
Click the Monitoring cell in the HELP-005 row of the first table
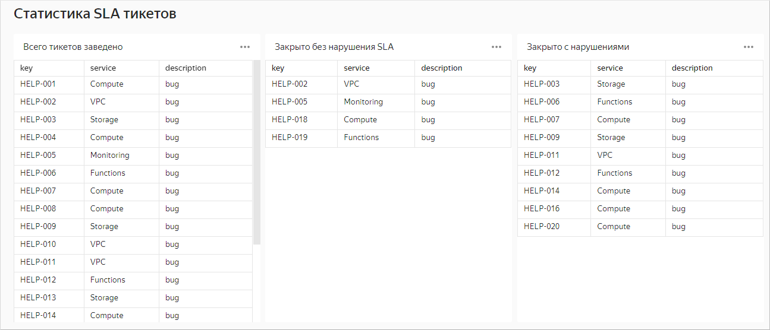pyautogui.click(x=110, y=156)
